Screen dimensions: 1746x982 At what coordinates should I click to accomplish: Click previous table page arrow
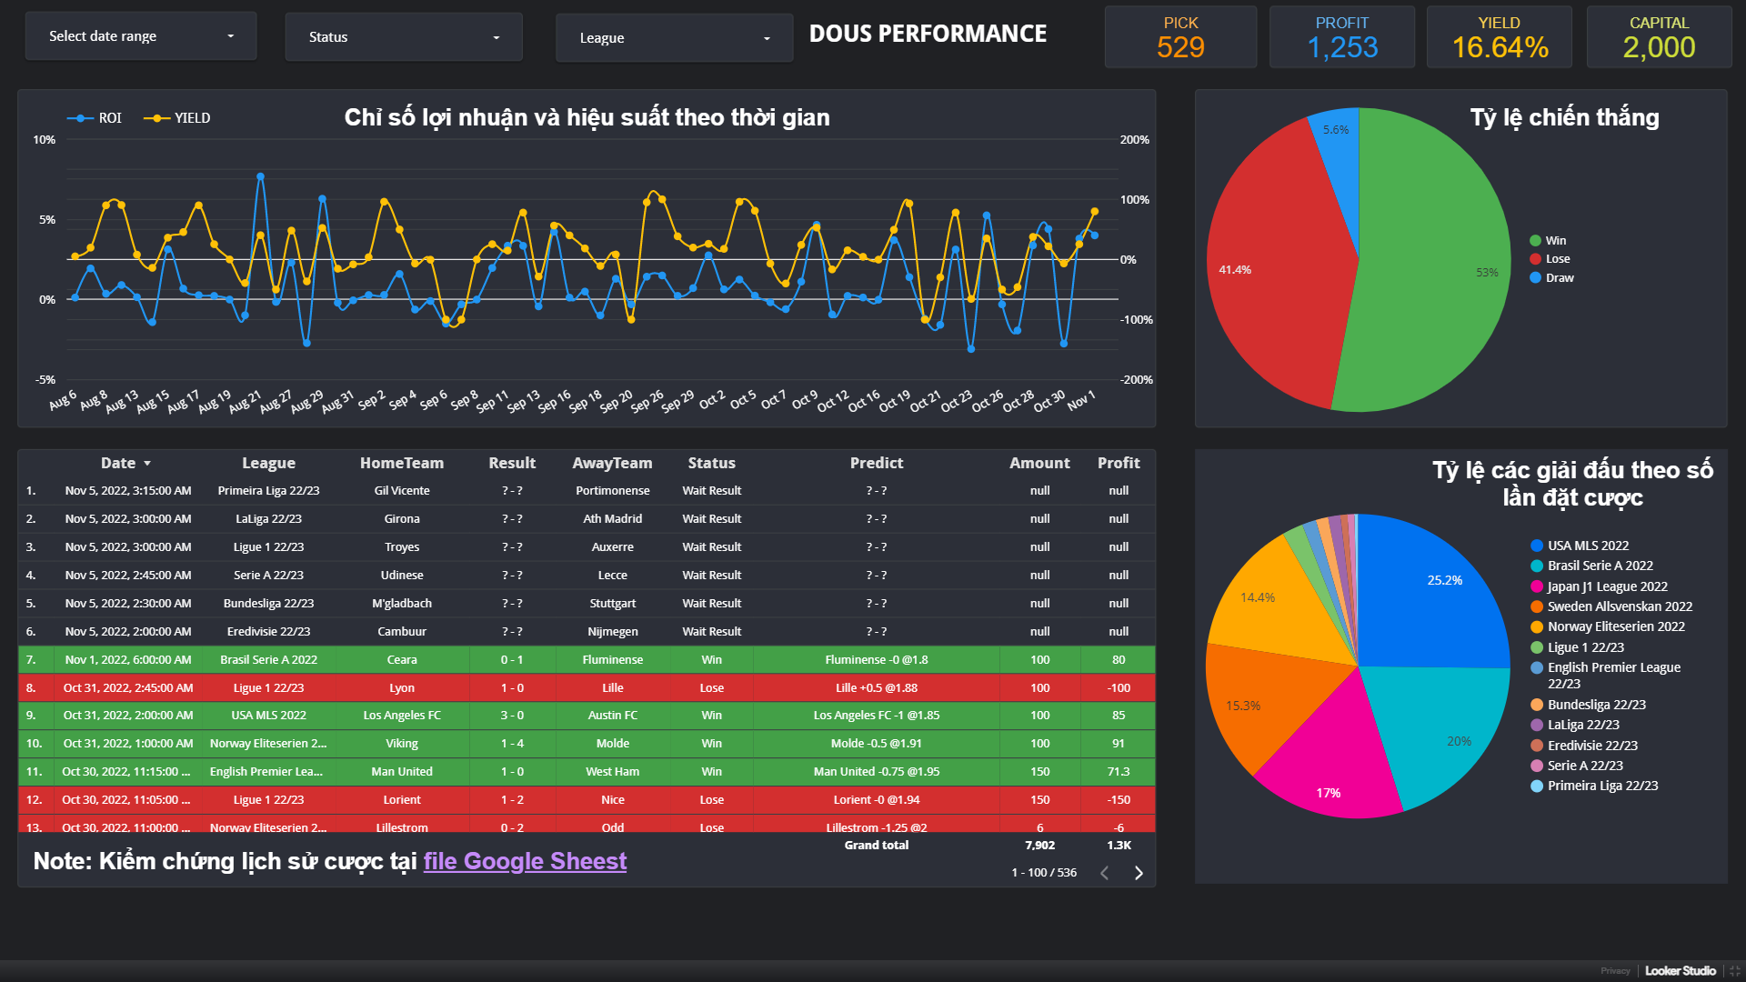1104,873
